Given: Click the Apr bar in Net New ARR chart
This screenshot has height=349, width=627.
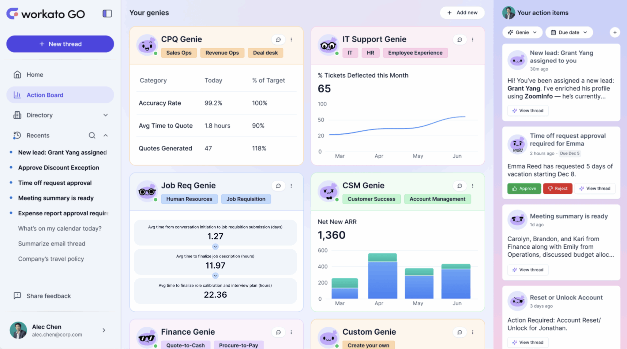Looking at the screenshot, I should point(382,276).
